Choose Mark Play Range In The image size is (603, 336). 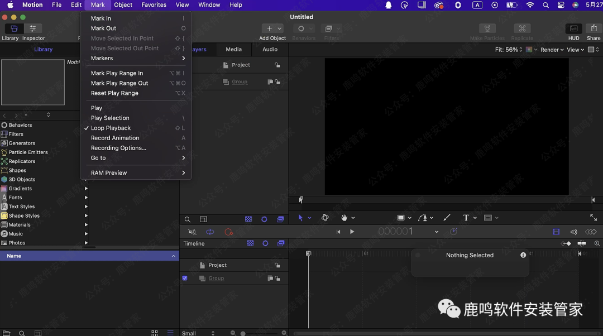[117, 73]
